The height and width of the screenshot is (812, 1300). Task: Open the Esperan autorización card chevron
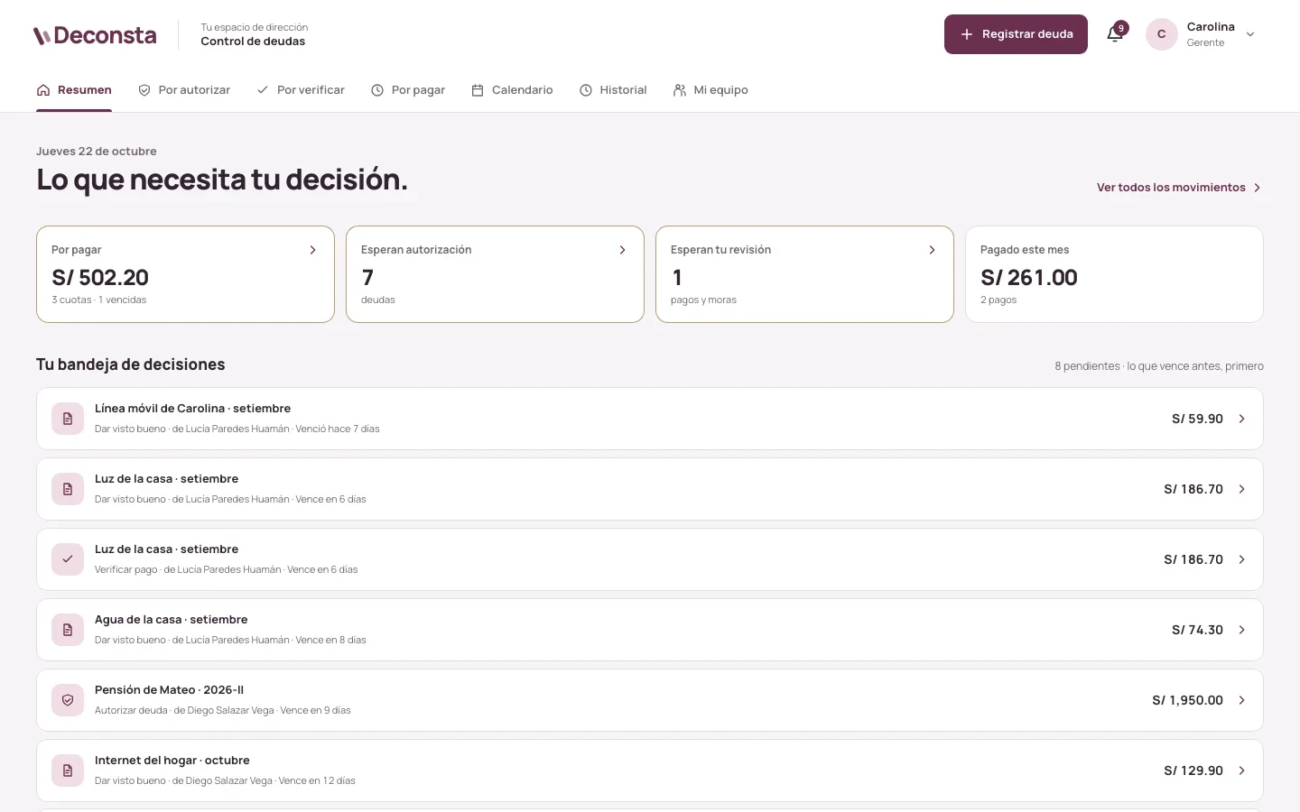coord(622,250)
